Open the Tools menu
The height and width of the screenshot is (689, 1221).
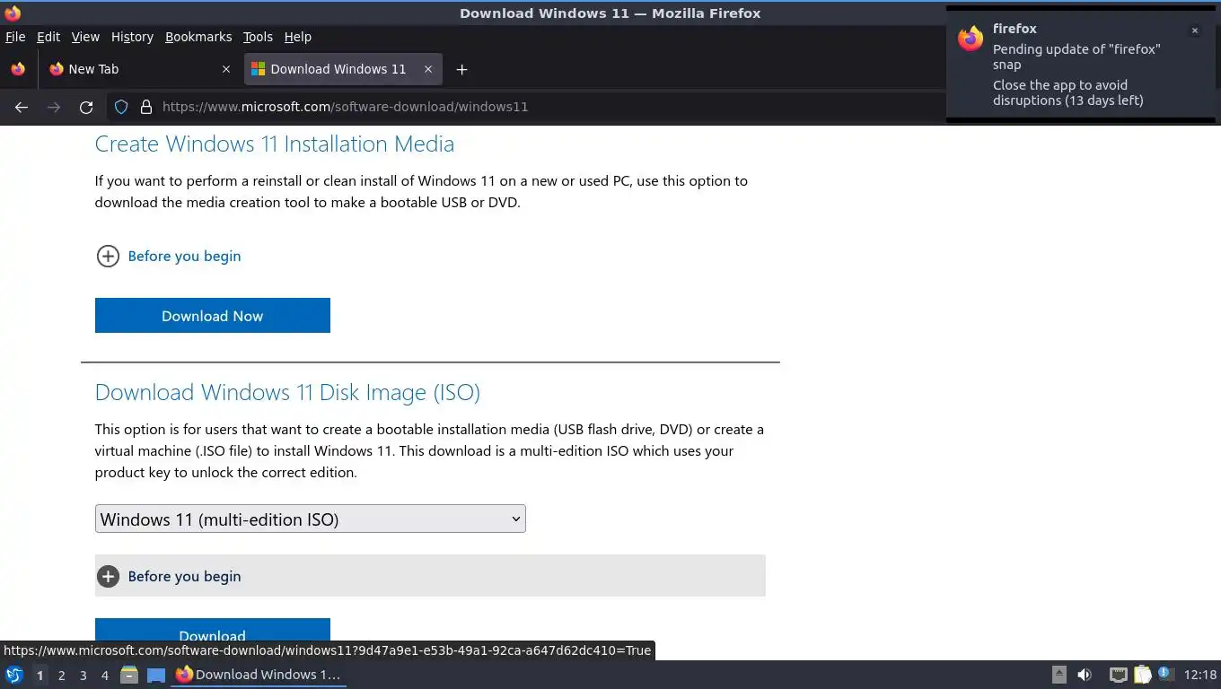click(x=258, y=37)
